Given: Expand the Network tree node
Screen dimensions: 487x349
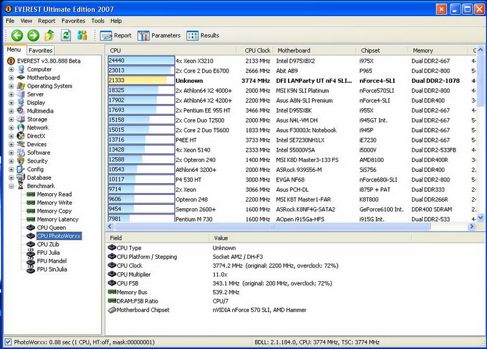Looking at the screenshot, I should tap(11, 128).
